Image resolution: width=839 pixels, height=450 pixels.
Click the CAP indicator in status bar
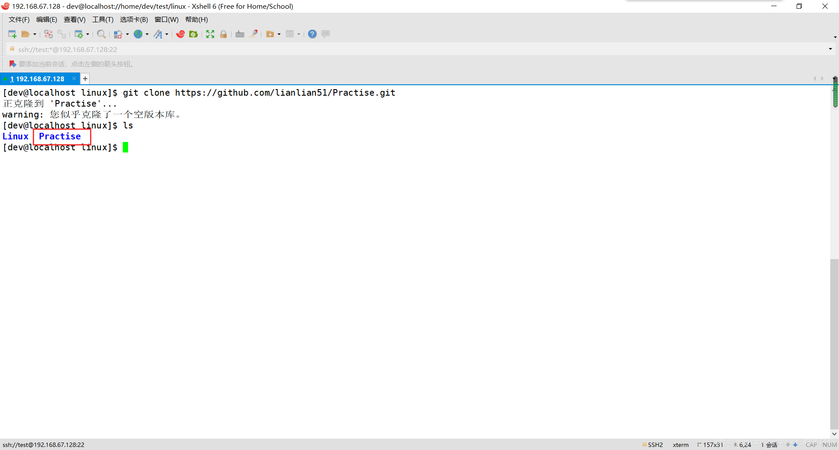click(x=811, y=445)
